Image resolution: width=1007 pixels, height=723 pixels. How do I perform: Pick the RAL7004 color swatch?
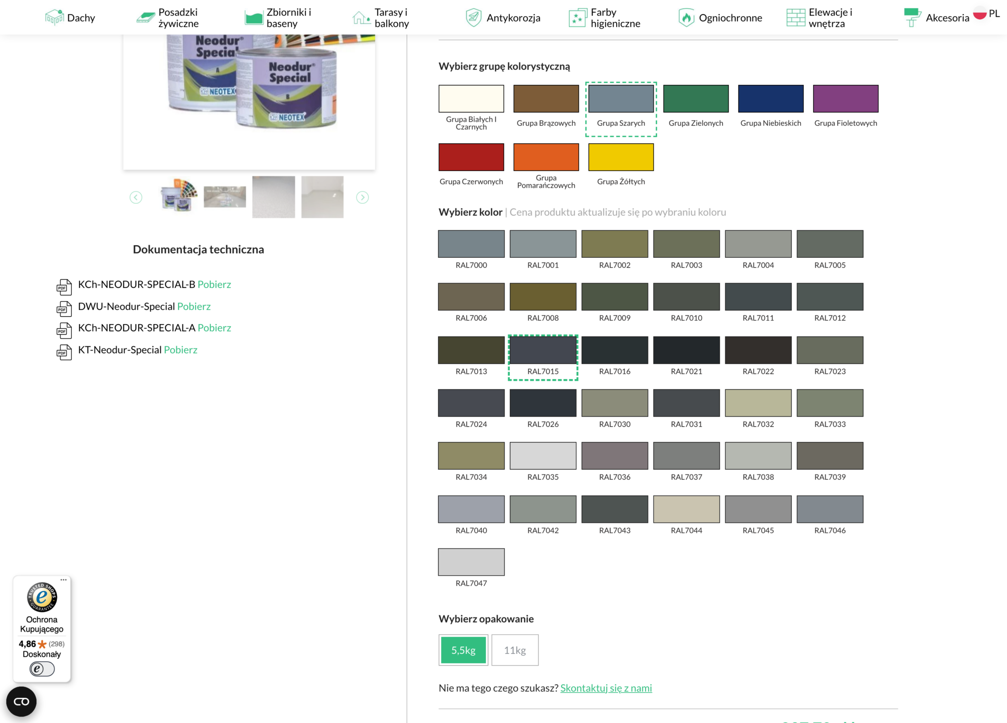758,244
